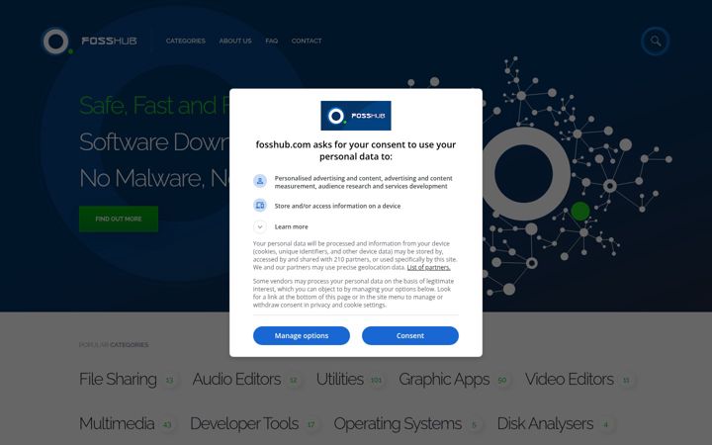The width and height of the screenshot is (712, 445).
Task: Click the Manage options button
Action: coord(302,335)
